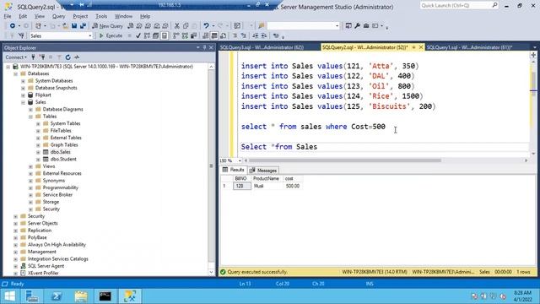
Task: Toggle Include Live Query Statistics
Action: point(185,35)
